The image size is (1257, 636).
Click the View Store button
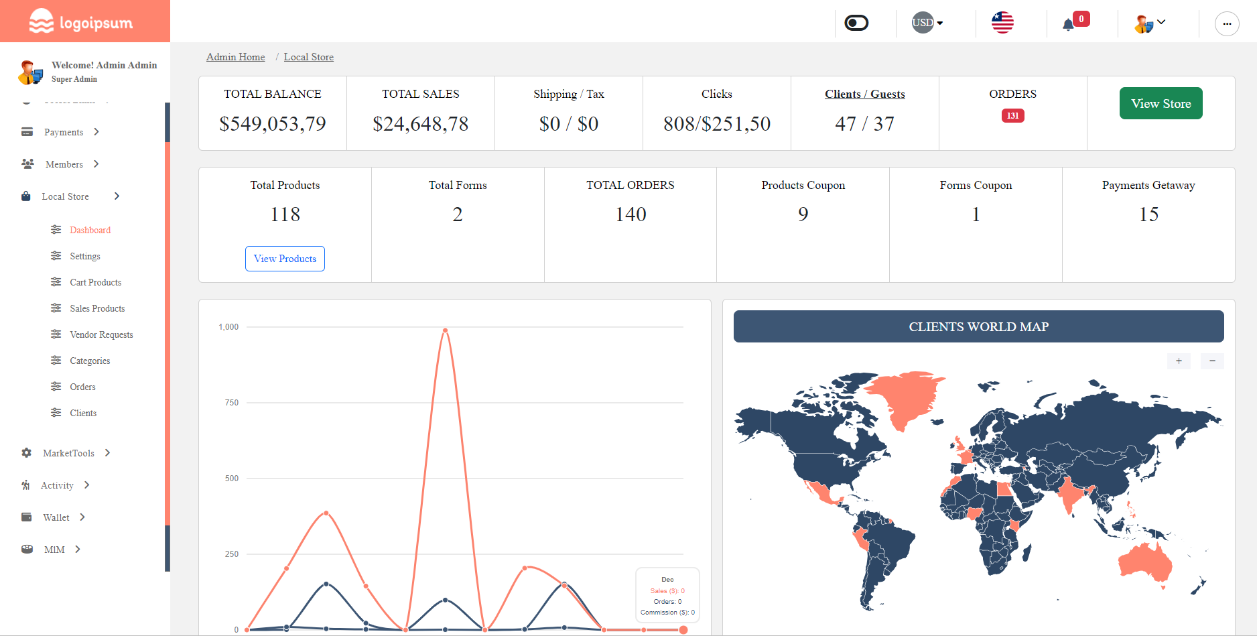point(1161,103)
